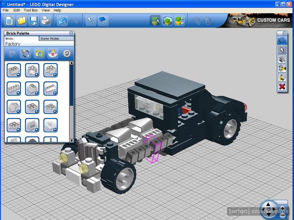Select the wedge plate brick thumbnail

tap(50, 107)
